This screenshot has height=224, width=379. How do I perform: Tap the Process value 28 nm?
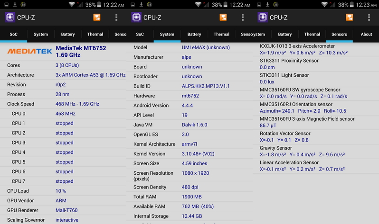(62, 94)
